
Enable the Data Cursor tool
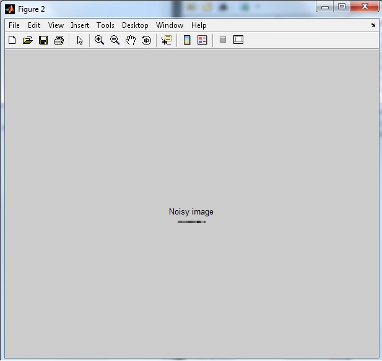pos(167,40)
